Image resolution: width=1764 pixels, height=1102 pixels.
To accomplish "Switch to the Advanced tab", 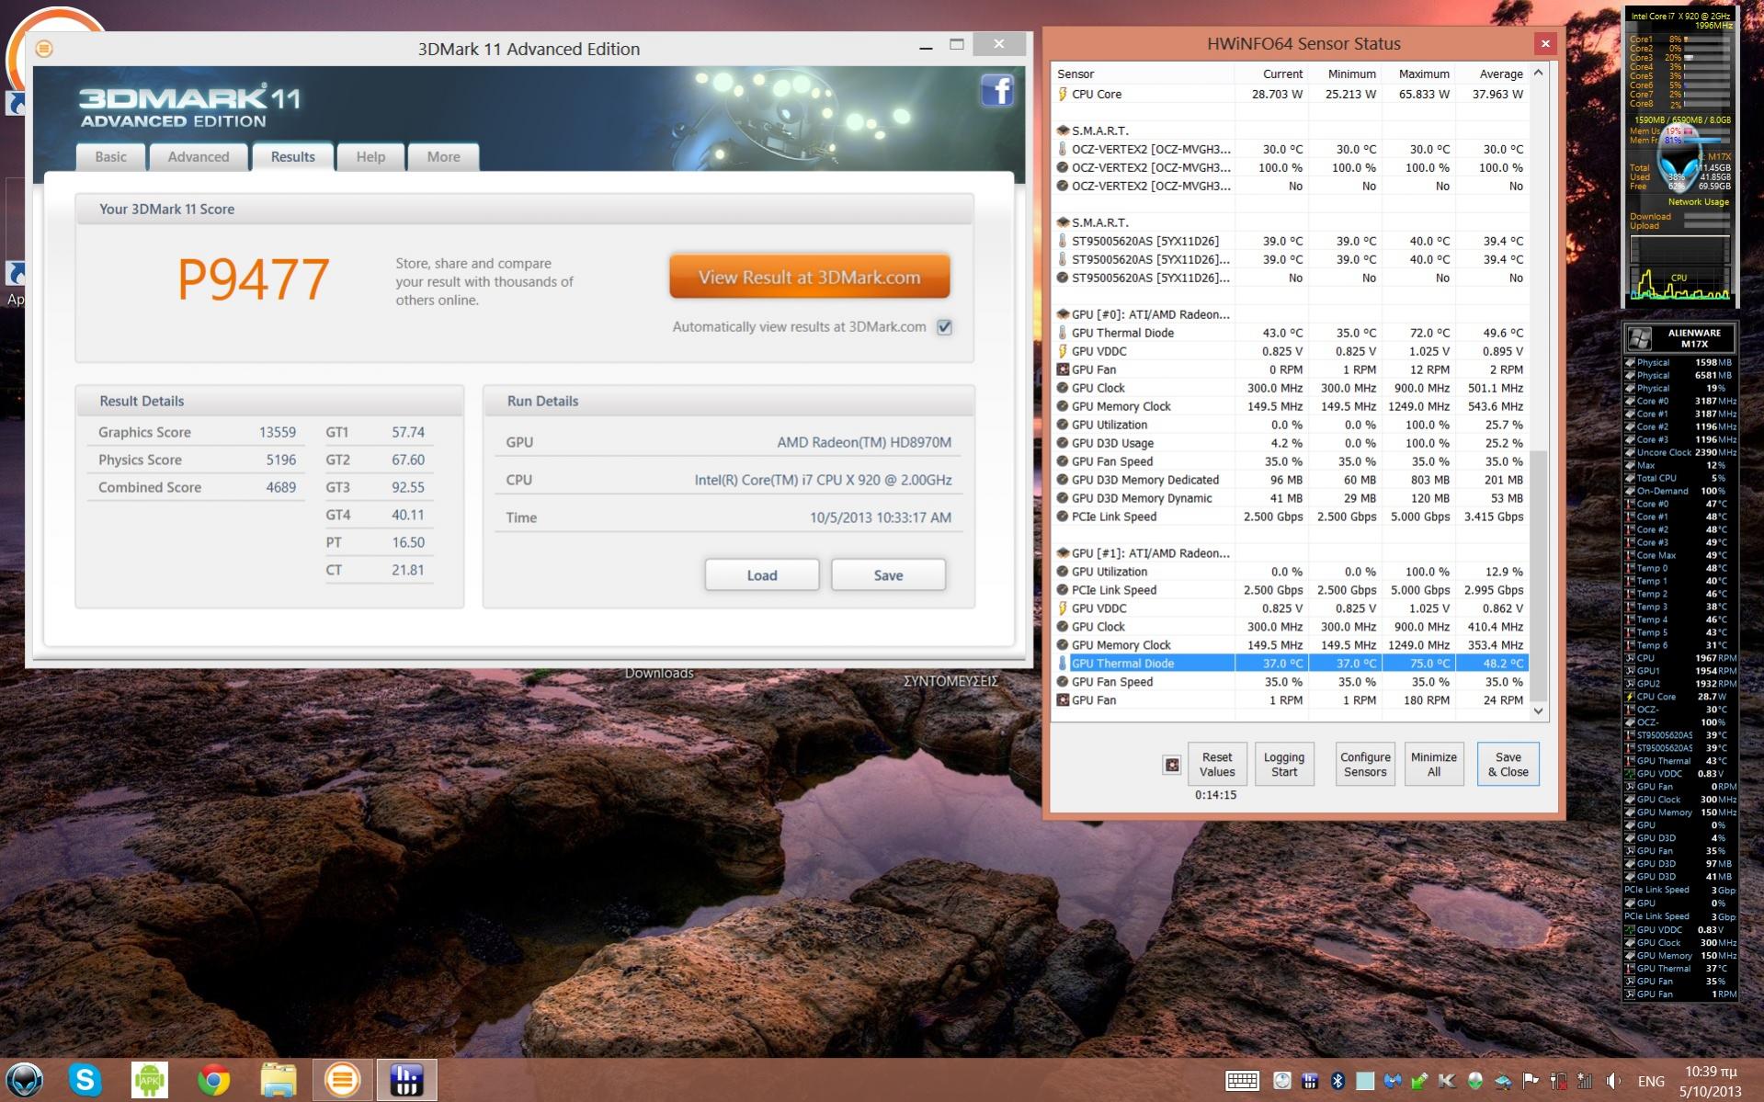I will tap(199, 156).
